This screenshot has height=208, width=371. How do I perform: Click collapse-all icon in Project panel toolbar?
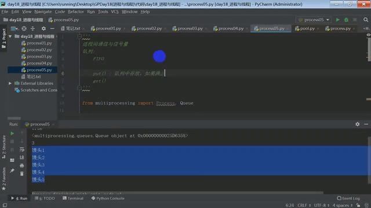[x=32, y=28]
